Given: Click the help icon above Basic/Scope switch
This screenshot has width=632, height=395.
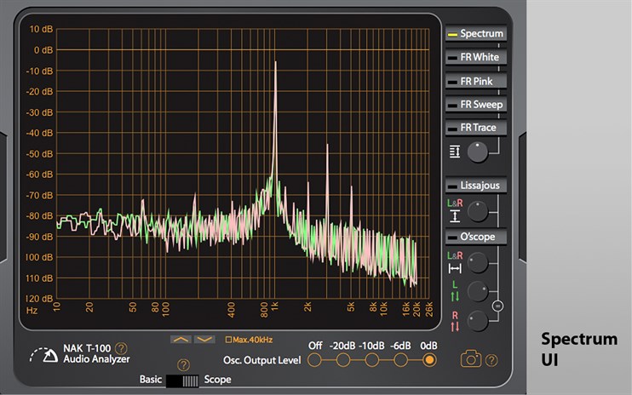Looking at the screenshot, I should pyautogui.click(x=183, y=364).
